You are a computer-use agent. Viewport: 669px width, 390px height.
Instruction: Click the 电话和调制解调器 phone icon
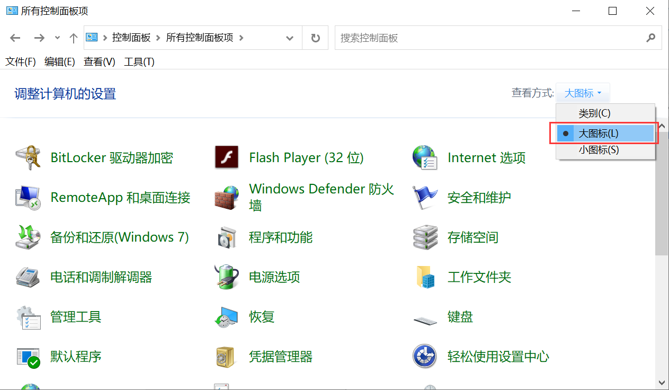point(28,277)
